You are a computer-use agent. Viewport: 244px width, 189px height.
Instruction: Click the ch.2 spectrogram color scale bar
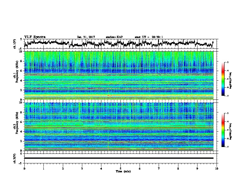tap(223, 130)
